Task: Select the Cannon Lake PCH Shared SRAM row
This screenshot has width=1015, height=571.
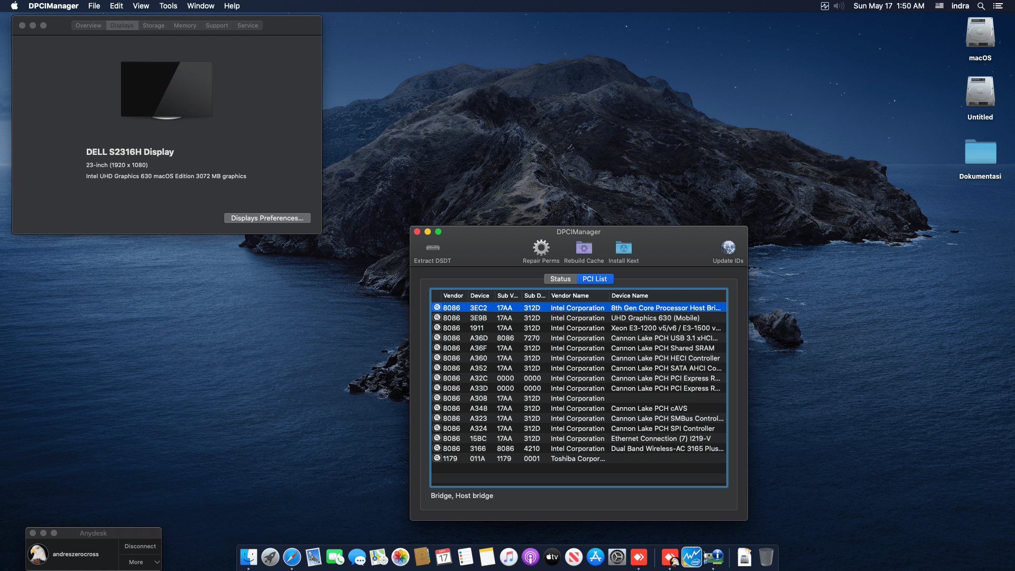Action: click(579, 348)
